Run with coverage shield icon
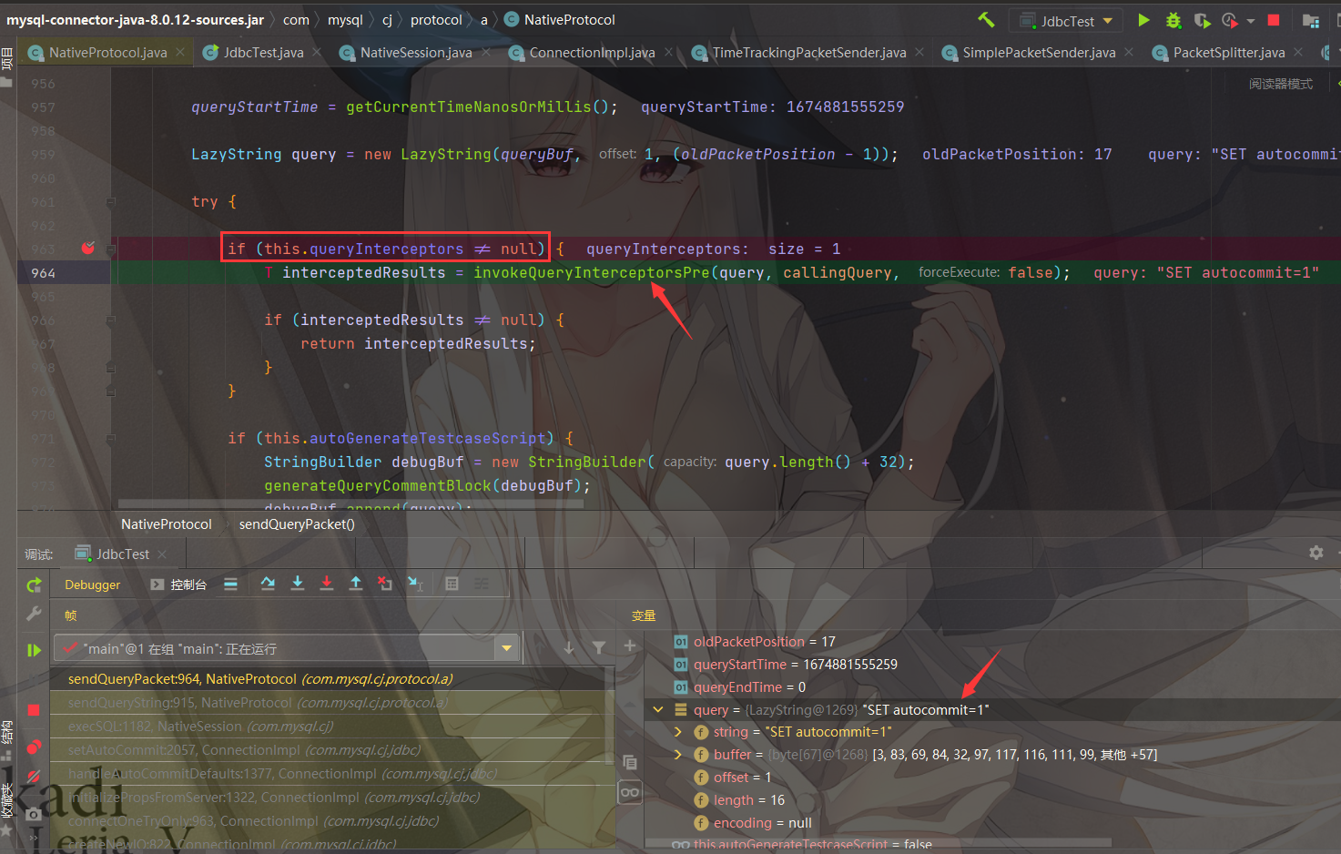Screen dimensions: 1341x854 [x=1202, y=20]
